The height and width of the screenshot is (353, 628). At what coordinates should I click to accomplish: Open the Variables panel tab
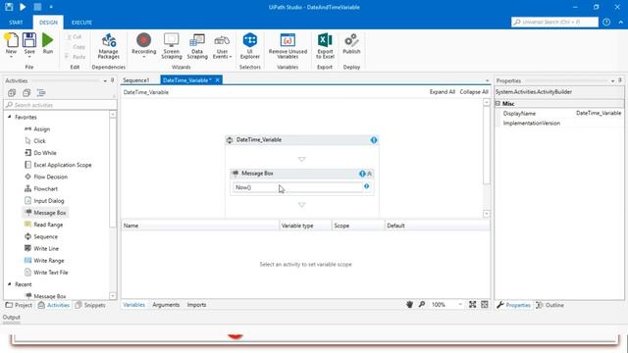134,305
